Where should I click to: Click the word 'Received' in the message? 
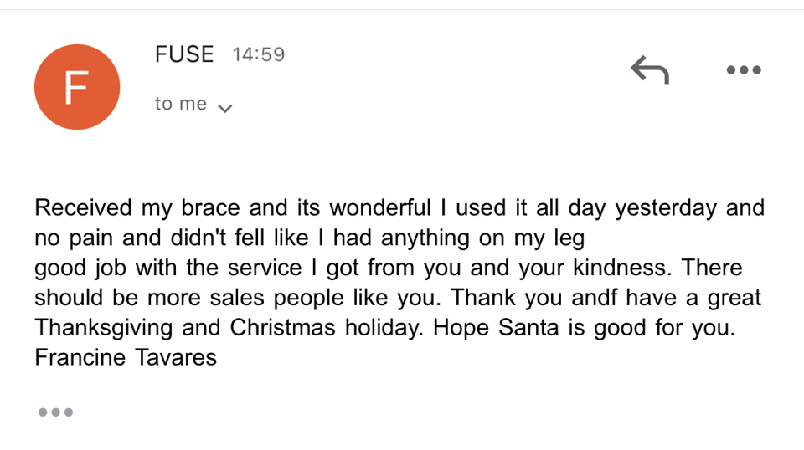(83, 207)
